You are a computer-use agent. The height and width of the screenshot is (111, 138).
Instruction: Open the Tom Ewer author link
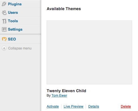click(59, 96)
